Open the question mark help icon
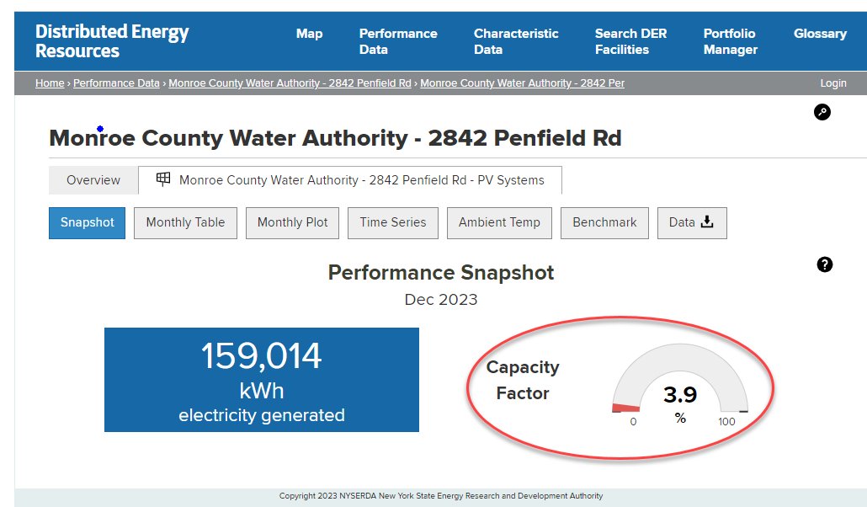867x507 pixels. [824, 264]
